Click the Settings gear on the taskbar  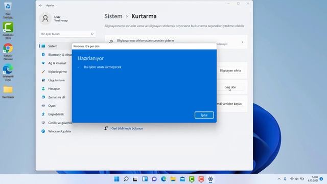coord(211,179)
